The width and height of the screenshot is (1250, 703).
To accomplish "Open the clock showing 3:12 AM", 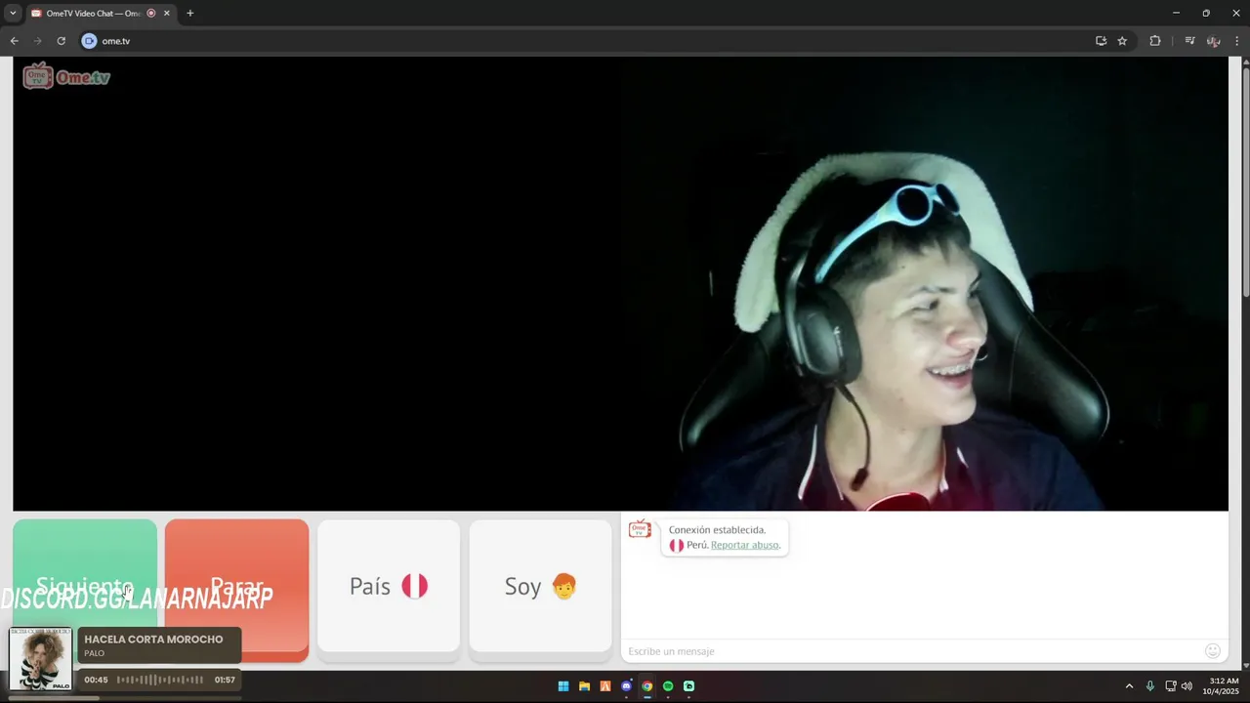I will [x=1223, y=685].
